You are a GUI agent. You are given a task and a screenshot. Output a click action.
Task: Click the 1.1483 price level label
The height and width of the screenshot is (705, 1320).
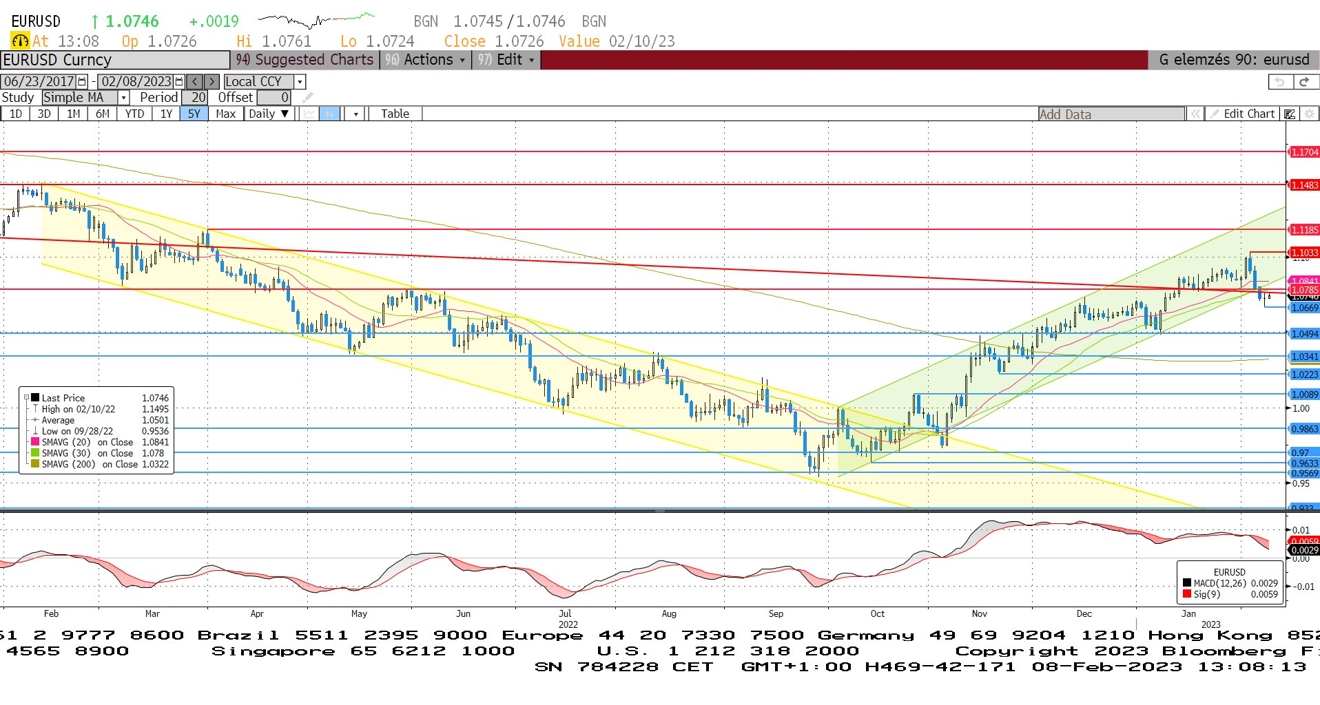click(x=1304, y=185)
